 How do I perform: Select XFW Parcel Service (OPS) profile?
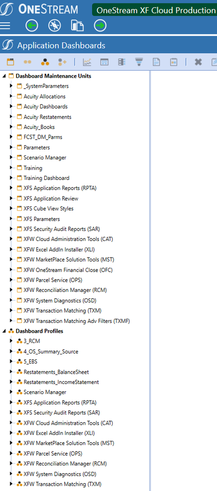53,454
